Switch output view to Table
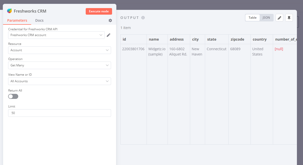303x165 pixels. [253, 18]
